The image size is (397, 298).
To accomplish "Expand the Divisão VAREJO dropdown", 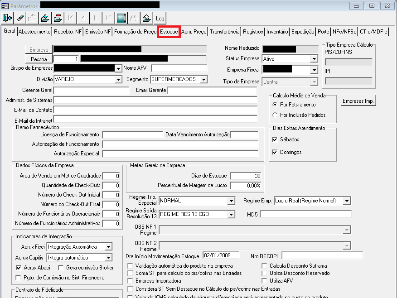I will [118, 79].
